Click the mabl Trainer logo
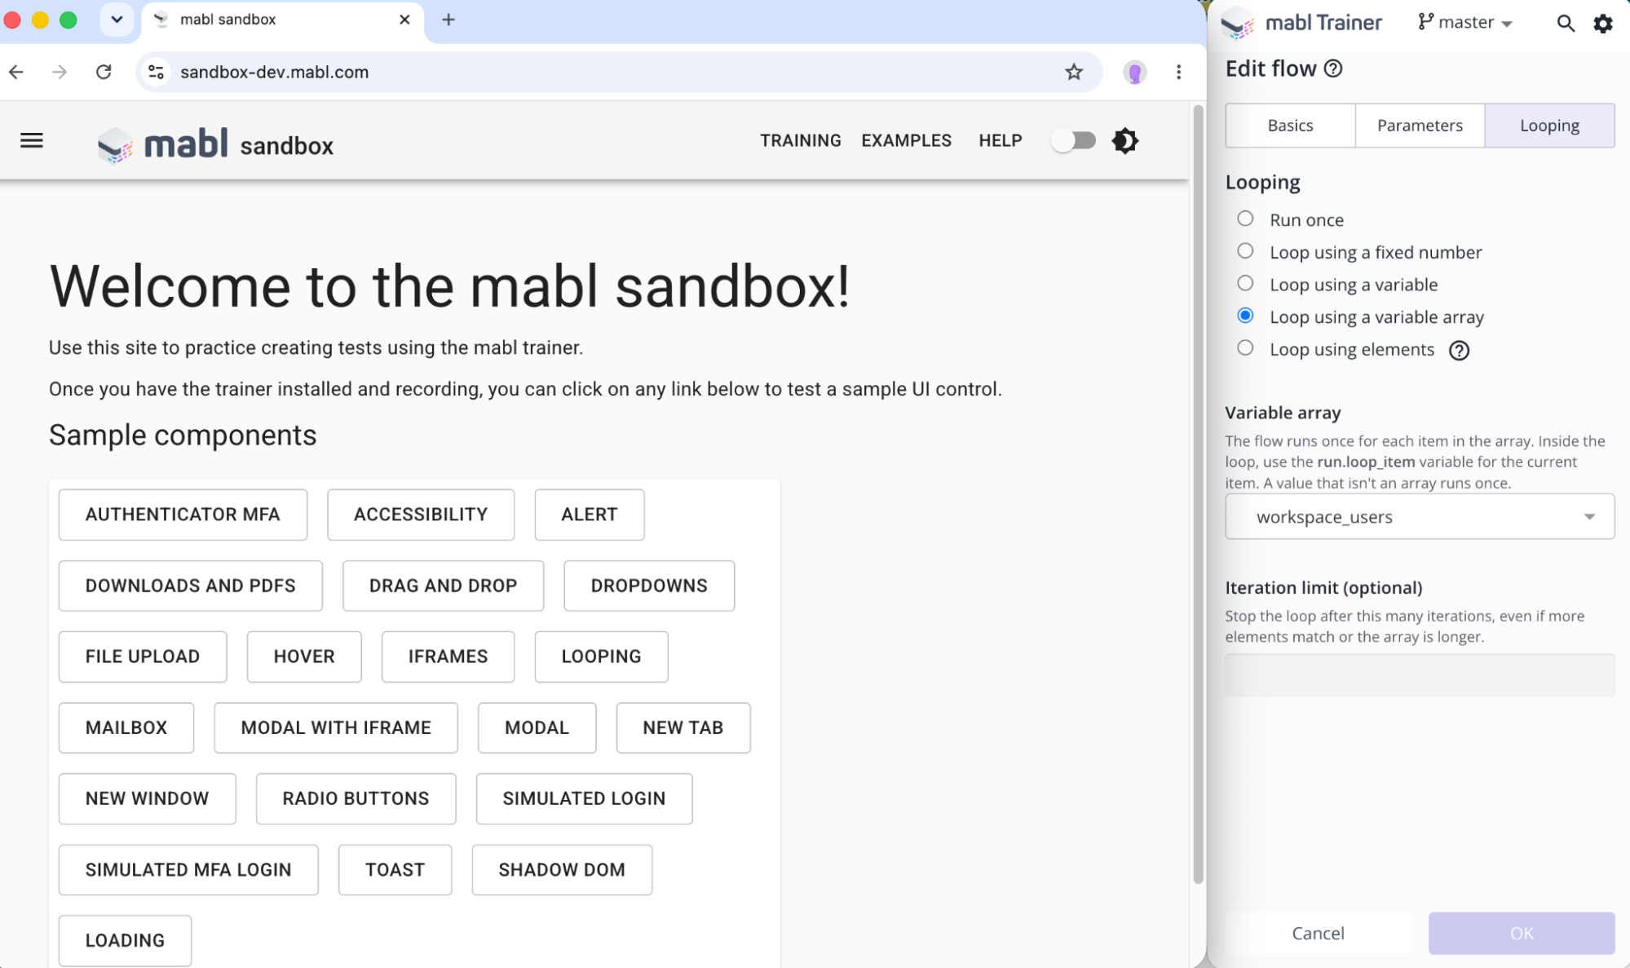 click(x=1301, y=23)
